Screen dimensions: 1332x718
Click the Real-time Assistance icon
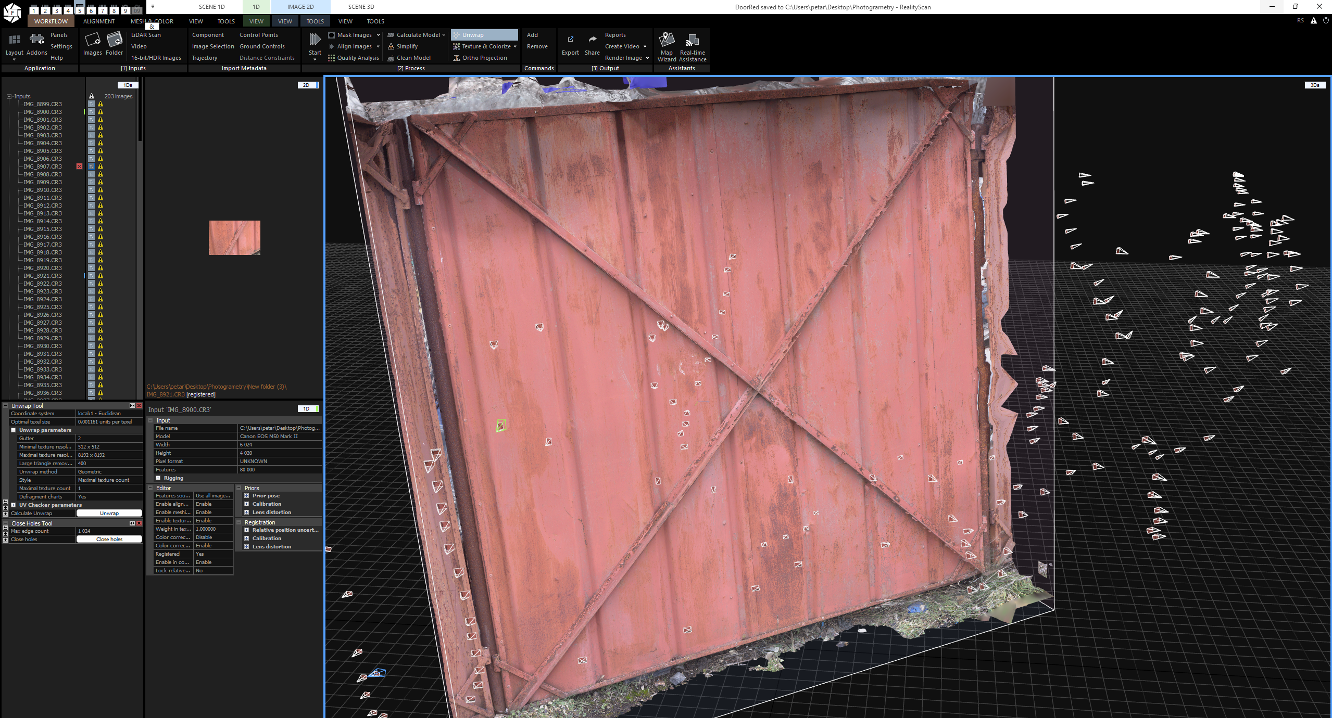pos(692,41)
